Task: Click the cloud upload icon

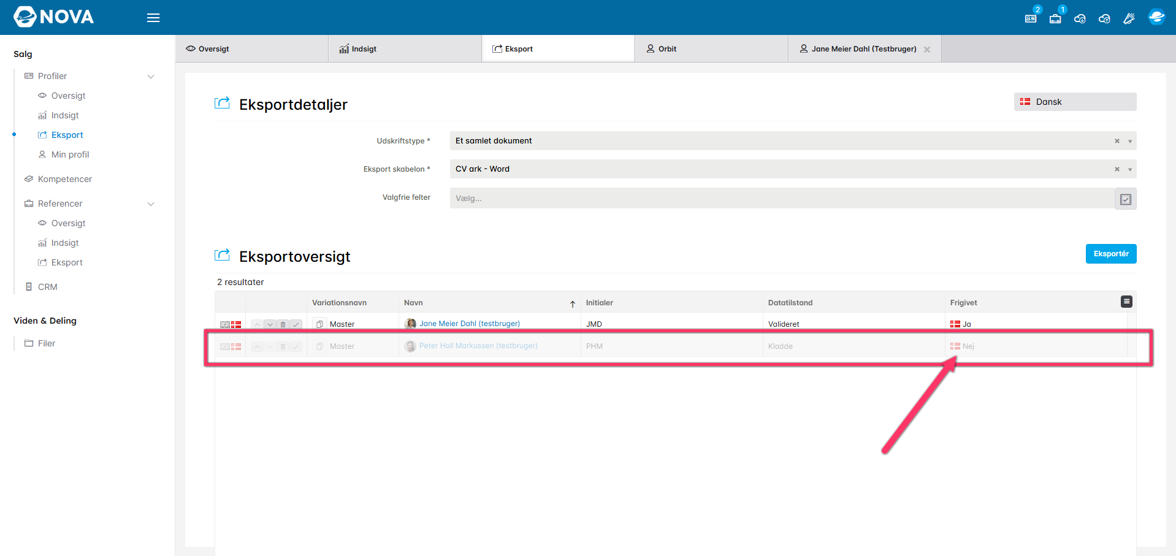Action: pos(1104,18)
